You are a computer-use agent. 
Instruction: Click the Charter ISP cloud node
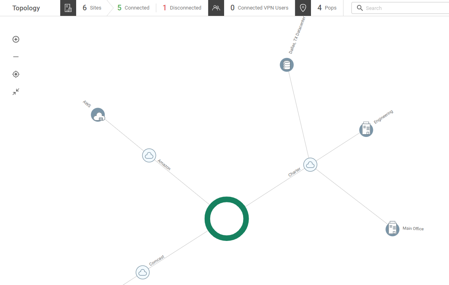click(x=310, y=164)
